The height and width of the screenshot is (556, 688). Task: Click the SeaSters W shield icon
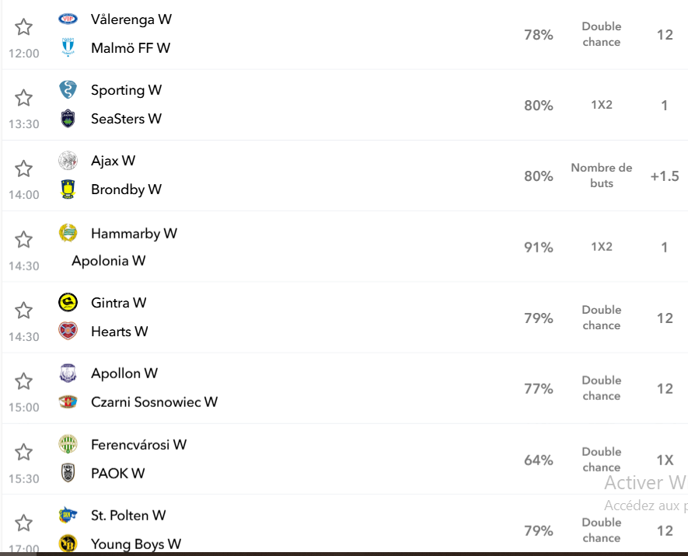(x=68, y=118)
